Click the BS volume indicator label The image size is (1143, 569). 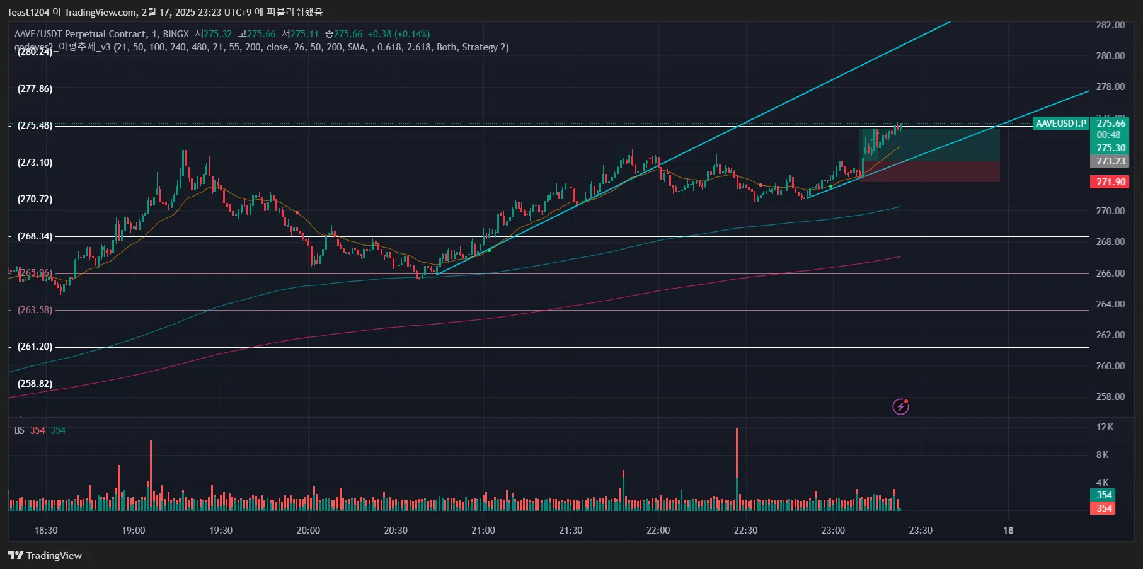20,430
